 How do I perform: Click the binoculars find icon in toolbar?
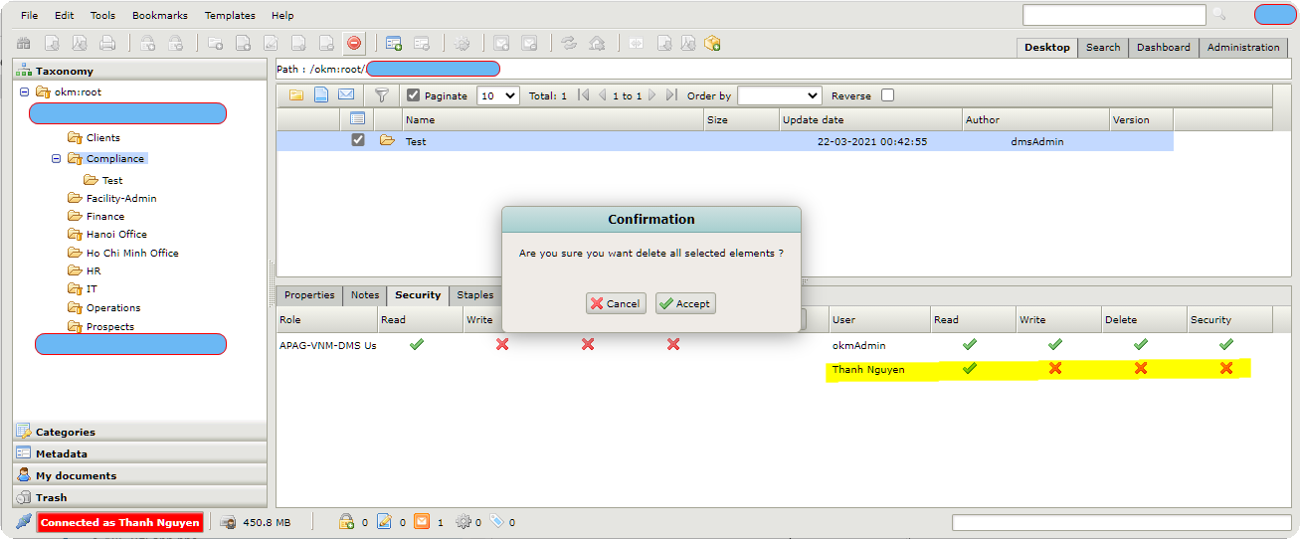tap(23, 44)
